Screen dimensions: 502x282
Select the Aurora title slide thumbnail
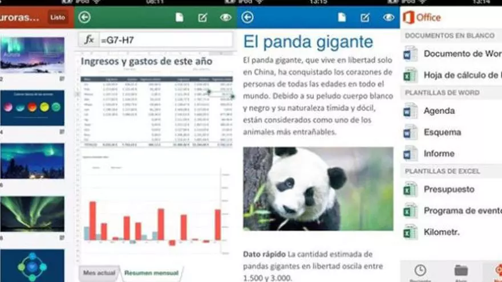coord(32,55)
